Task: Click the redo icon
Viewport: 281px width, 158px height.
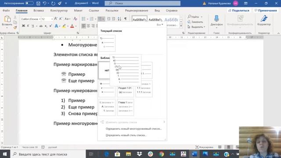Action: [53, 3]
